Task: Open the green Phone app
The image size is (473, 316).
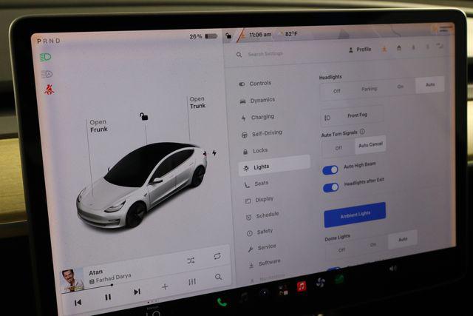Action: click(222, 302)
